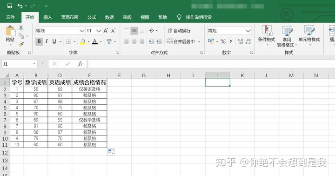
Task: Decrease font size with small A icon
Action: click(x=113, y=31)
